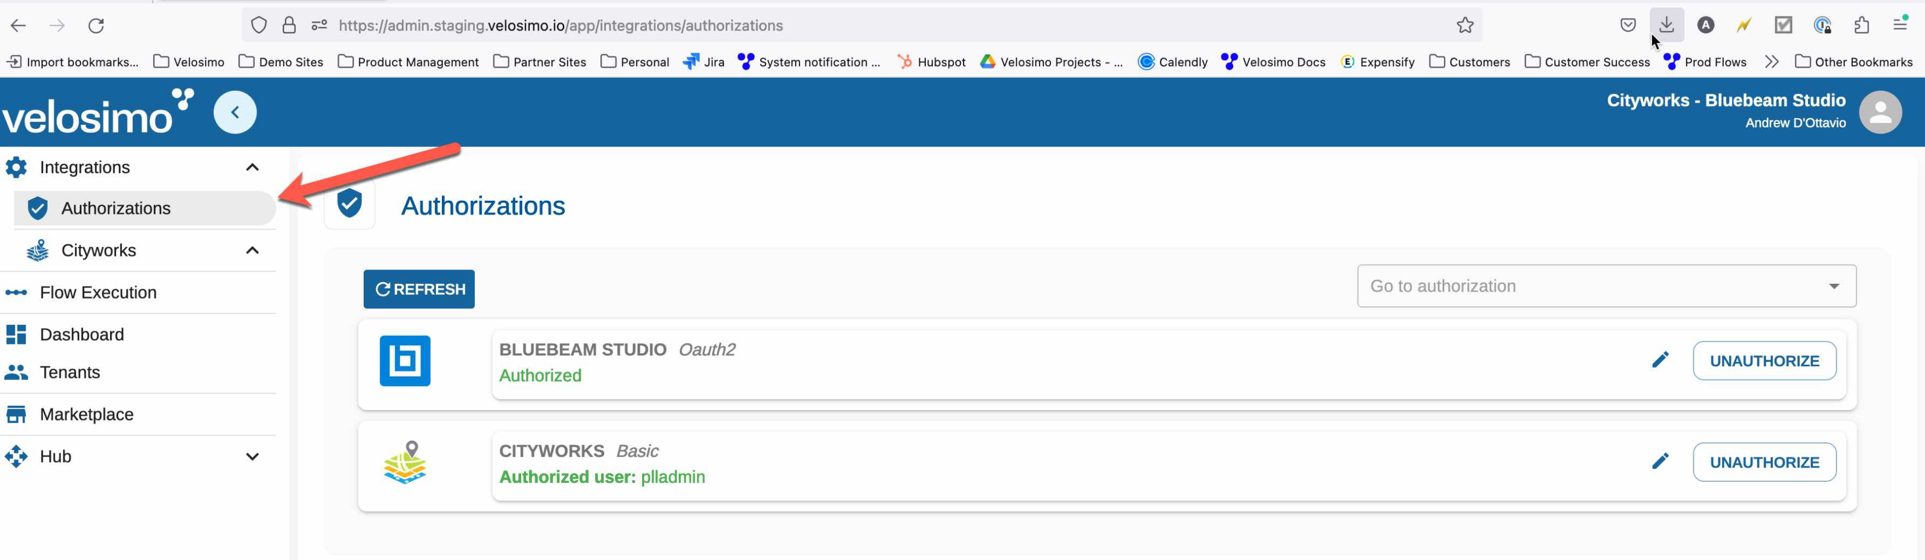
Task: Open the Prod Flows bookmark
Action: (1705, 62)
